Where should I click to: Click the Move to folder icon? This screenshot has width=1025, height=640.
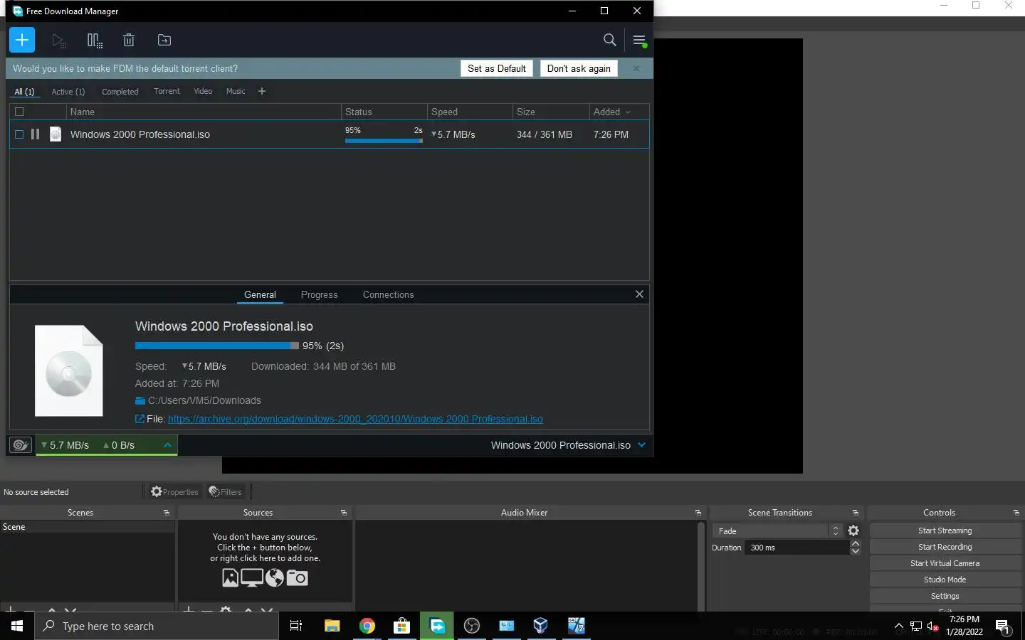coord(164,41)
